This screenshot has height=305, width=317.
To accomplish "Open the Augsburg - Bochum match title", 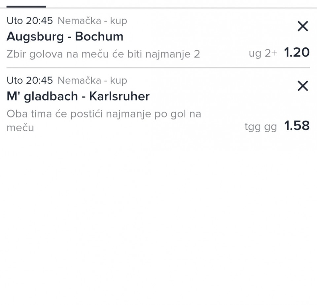I will coord(65,36).
